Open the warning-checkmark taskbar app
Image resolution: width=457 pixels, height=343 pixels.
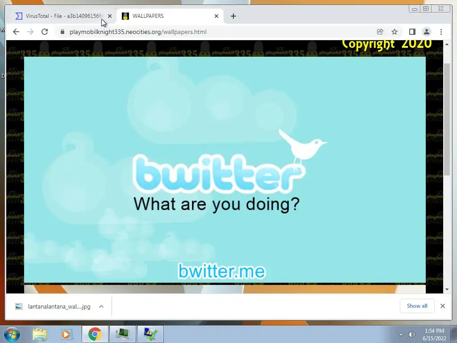150,334
